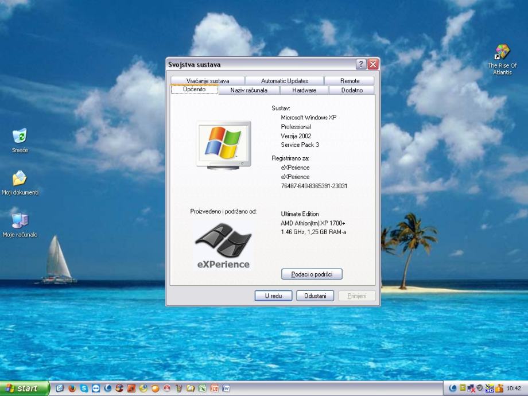The width and height of the screenshot is (528, 396).
Task: Open the Start menu
Action: tap(24, 389)
